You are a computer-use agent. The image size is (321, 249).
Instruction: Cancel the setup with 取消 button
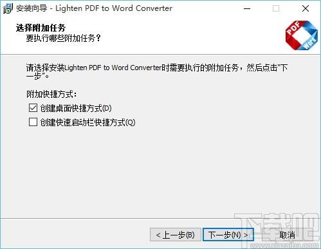pyautogui.click(x=288, y=235)
